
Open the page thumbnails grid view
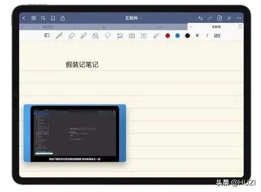coord(33,18)
